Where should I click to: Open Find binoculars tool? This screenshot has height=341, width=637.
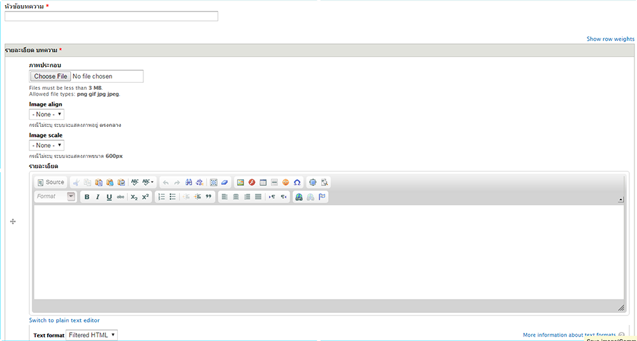(189, 182)
